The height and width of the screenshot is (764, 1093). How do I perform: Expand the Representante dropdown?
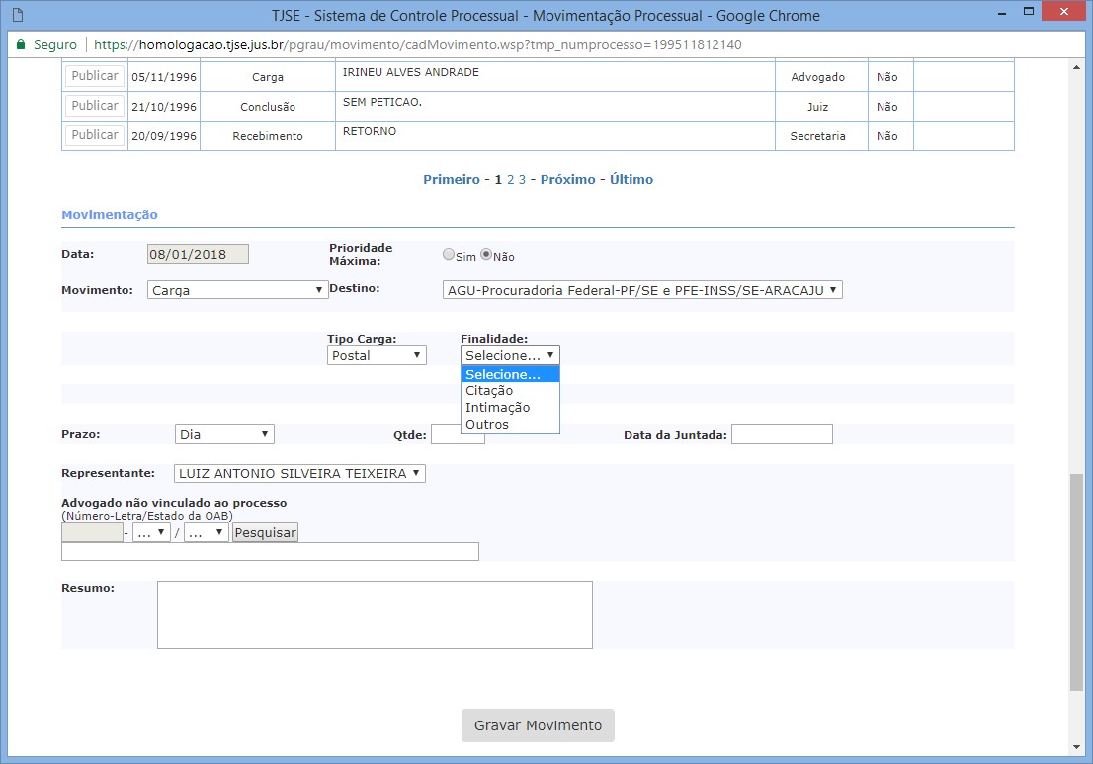pos(299,473)
